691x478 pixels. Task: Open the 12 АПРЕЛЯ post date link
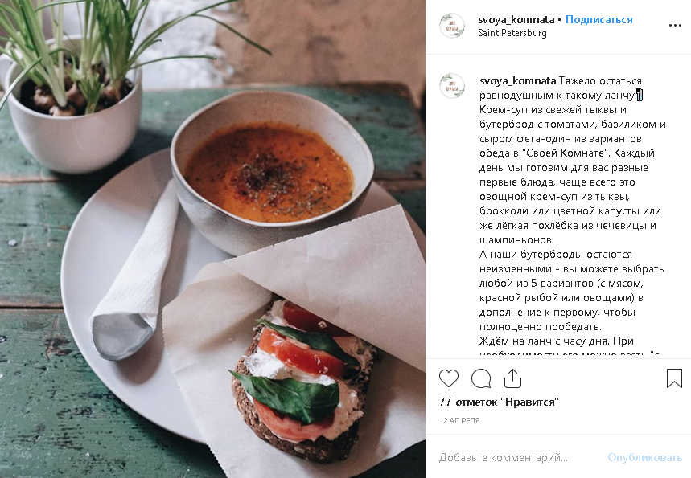[x=459, y=420]
